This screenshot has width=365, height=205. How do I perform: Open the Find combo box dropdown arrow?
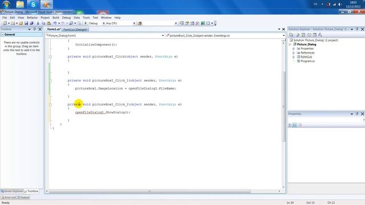point(176,23)
